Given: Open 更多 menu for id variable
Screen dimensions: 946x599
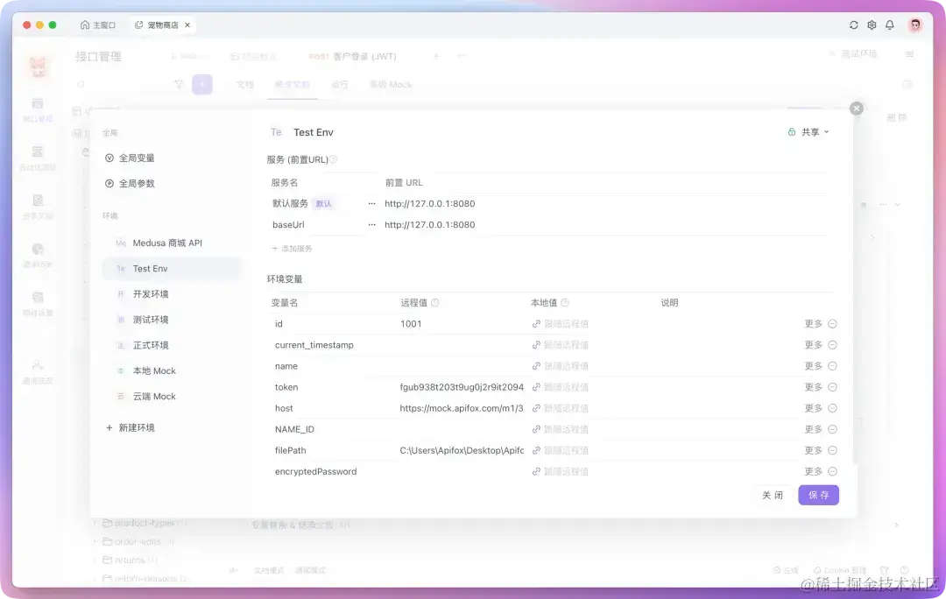Looking at the screenshot, I should pos(813,324).
